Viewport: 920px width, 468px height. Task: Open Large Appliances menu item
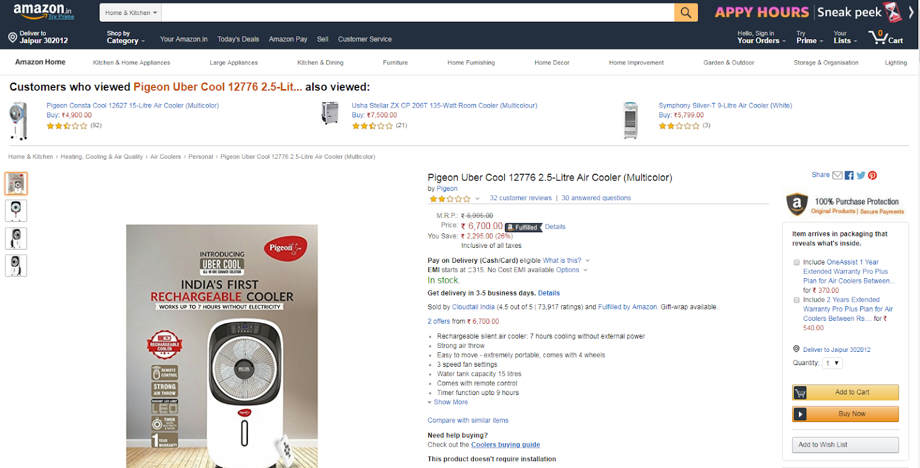233,63
